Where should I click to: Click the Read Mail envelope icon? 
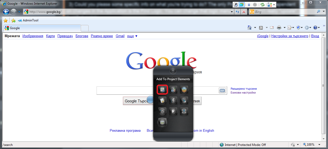[x=272, y=28]
